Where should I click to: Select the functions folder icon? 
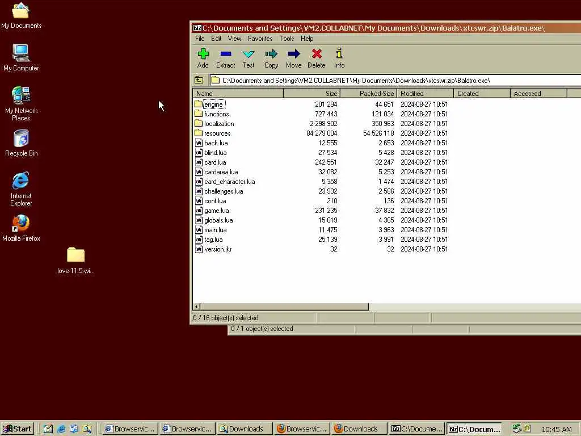pos(198,114)
